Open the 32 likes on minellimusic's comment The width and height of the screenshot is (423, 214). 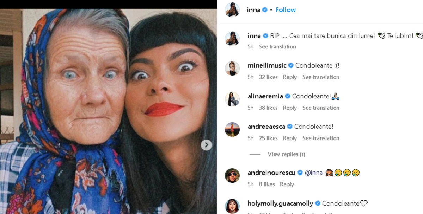coord(268,77)
